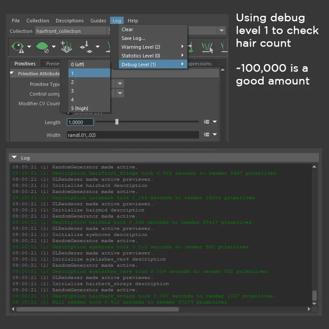Open the Width attribute options arrow
The height and width of the screenshot is (329, 329).
tap(215, 134)
